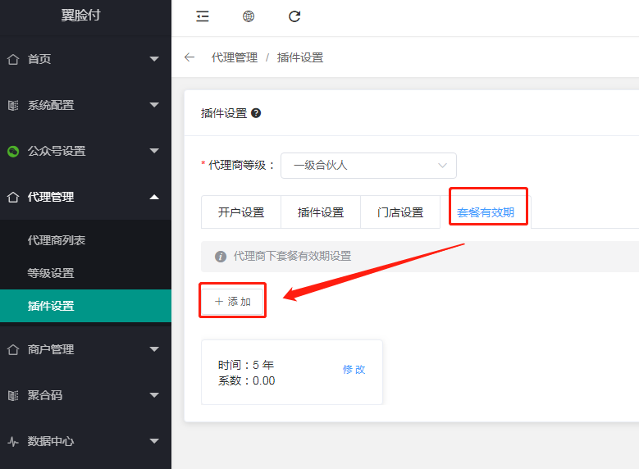Click the refresh icon in top bar
This screenshot has height=469, width=639.
click(294, 16)
